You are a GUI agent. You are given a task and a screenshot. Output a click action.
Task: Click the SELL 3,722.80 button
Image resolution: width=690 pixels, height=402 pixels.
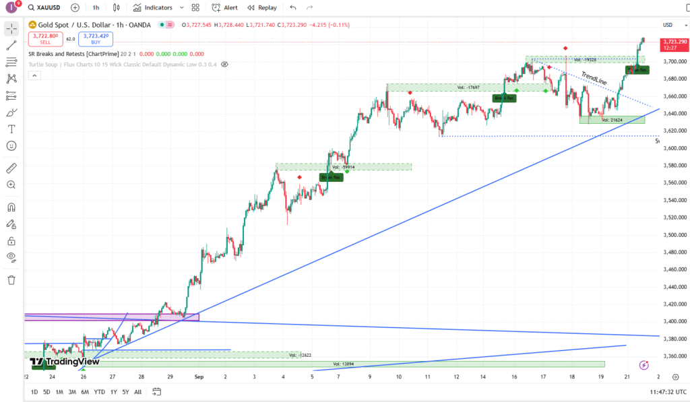(44, 38)
